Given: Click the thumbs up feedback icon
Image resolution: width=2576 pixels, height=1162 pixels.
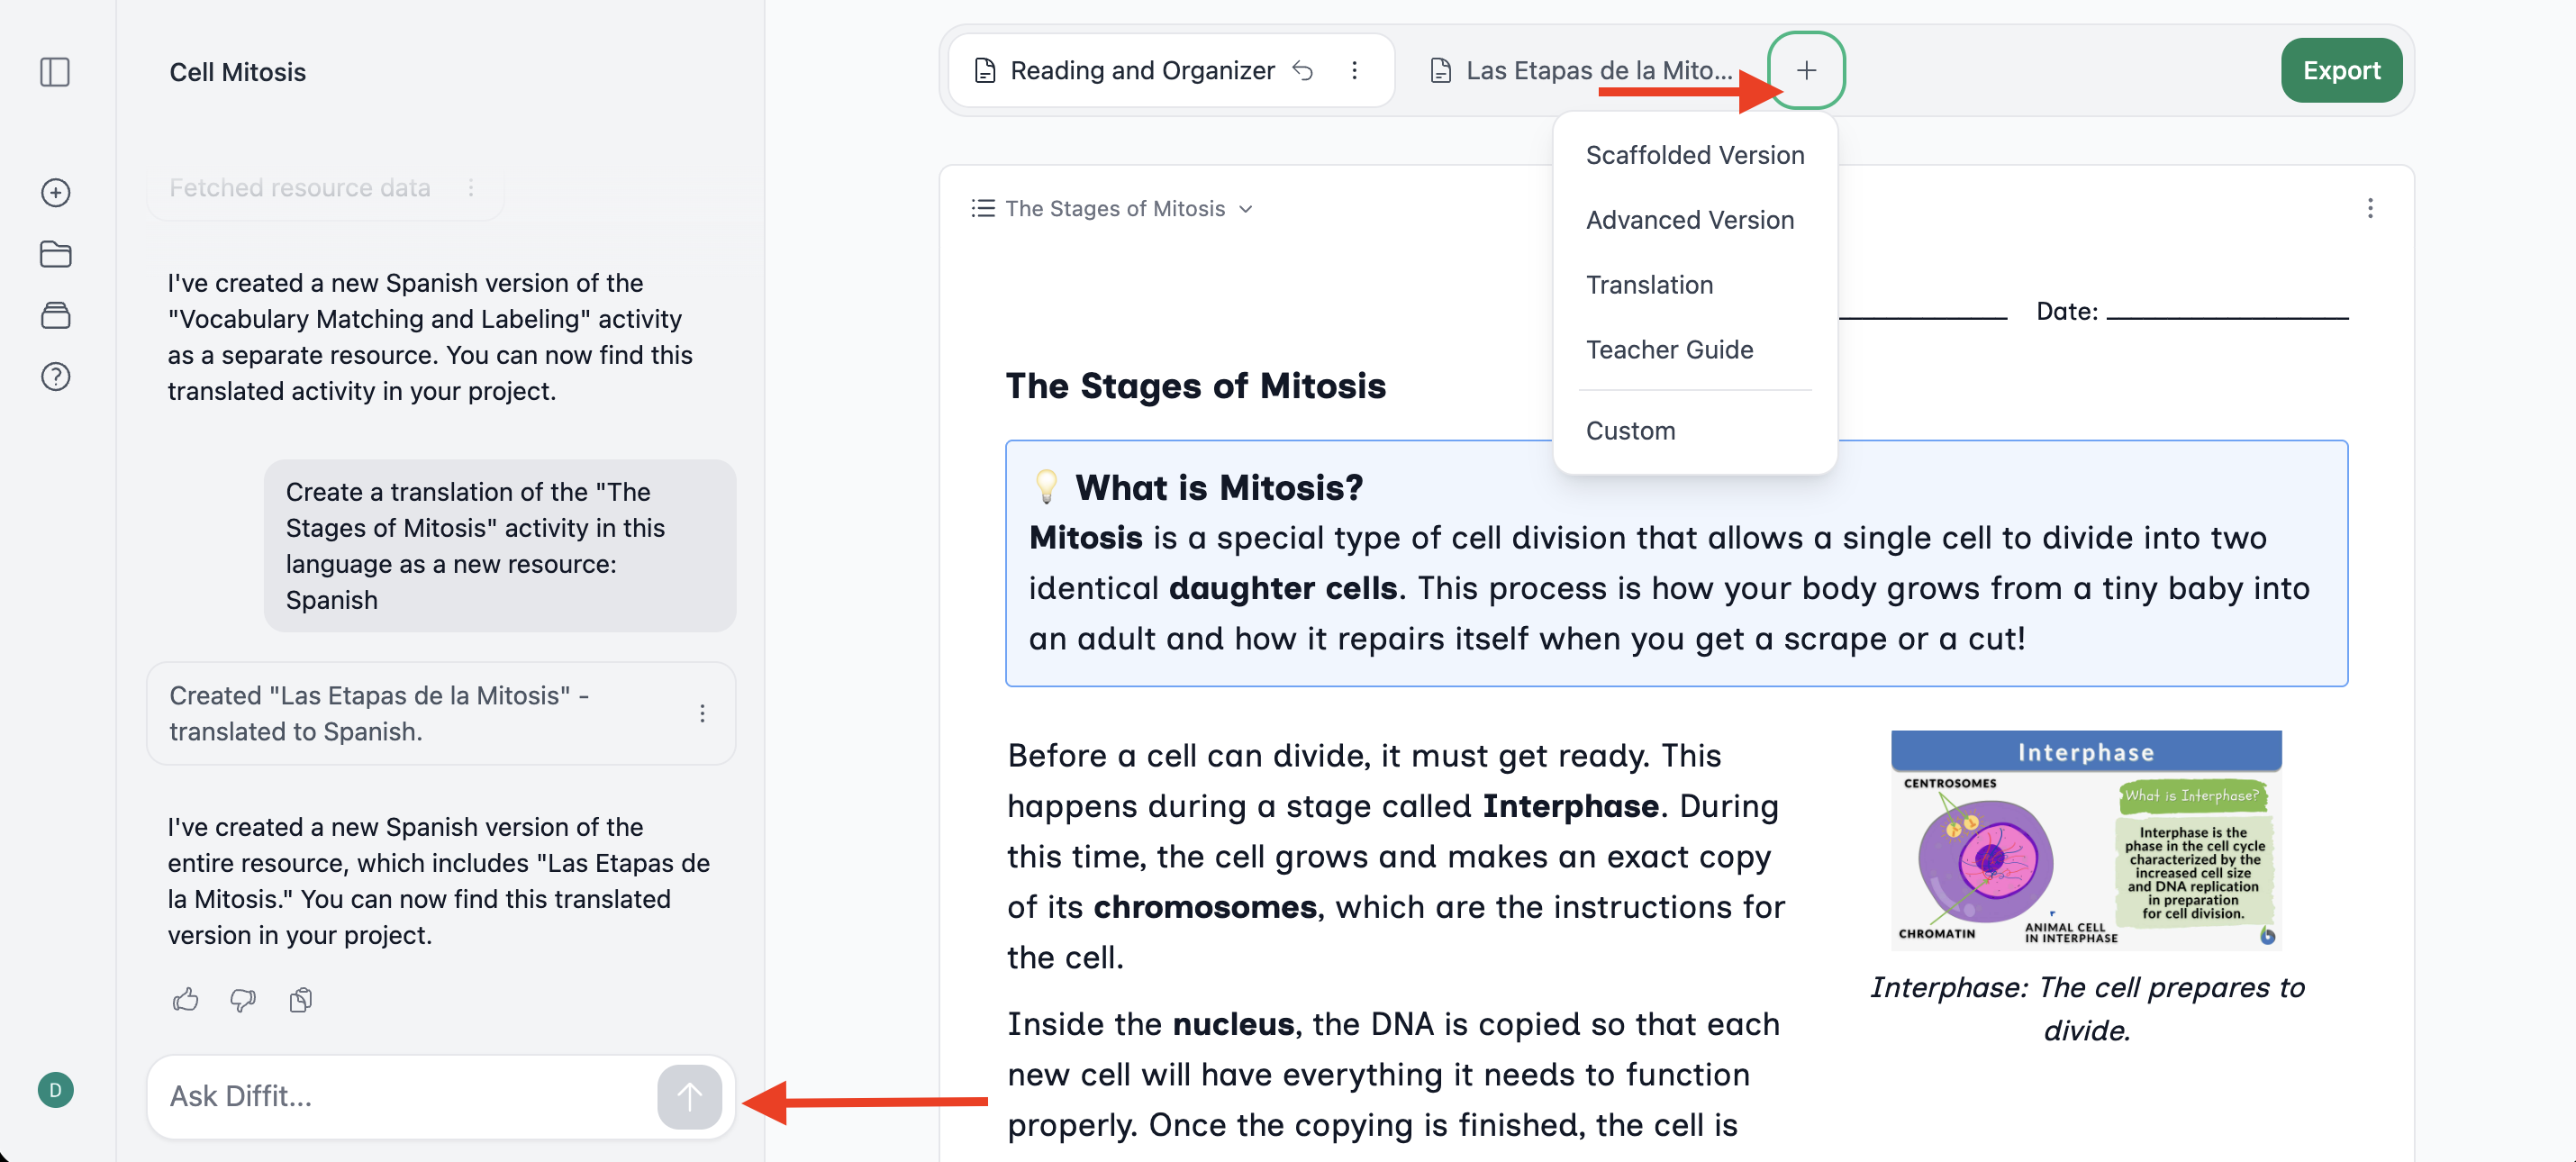Looking at the screenshot, I should click(185, 999).
